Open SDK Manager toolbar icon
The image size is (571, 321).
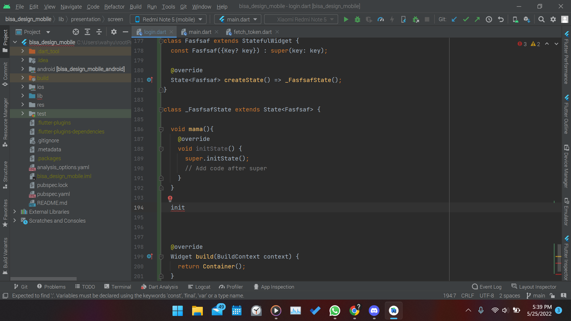pos(527,19)
